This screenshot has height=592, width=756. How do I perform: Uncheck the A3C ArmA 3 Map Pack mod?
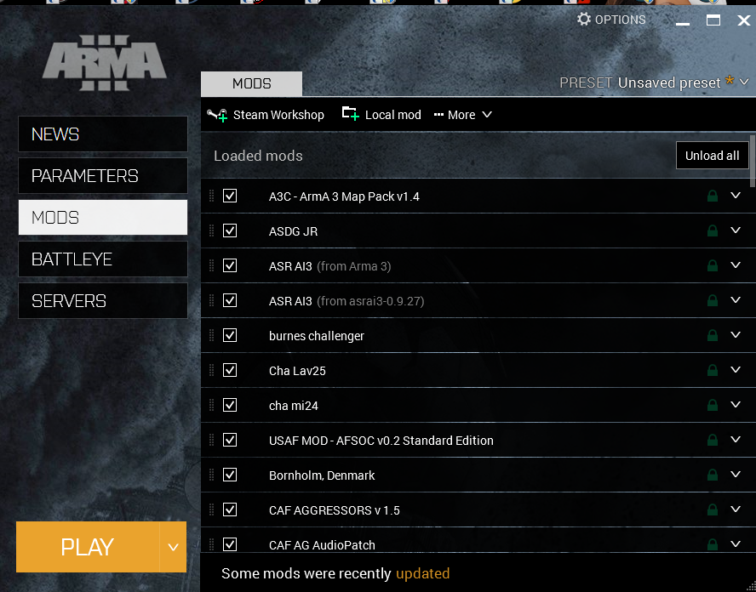pos(230,196)
